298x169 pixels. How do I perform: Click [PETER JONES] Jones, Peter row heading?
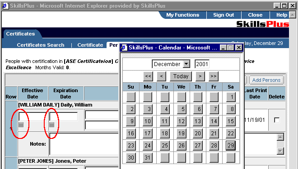click(x=52, y=161)
